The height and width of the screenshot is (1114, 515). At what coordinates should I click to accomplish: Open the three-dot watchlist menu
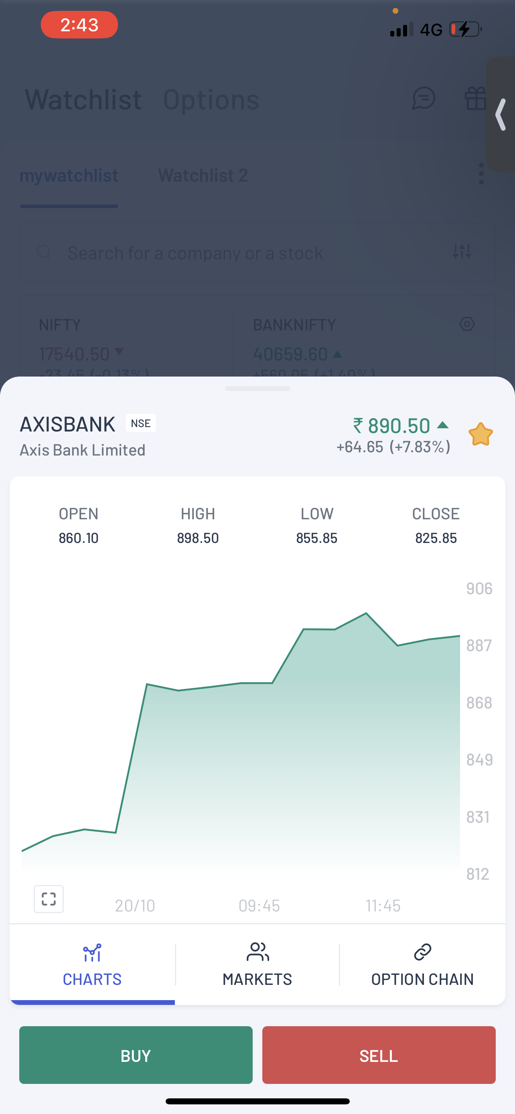tap(481, 174)
